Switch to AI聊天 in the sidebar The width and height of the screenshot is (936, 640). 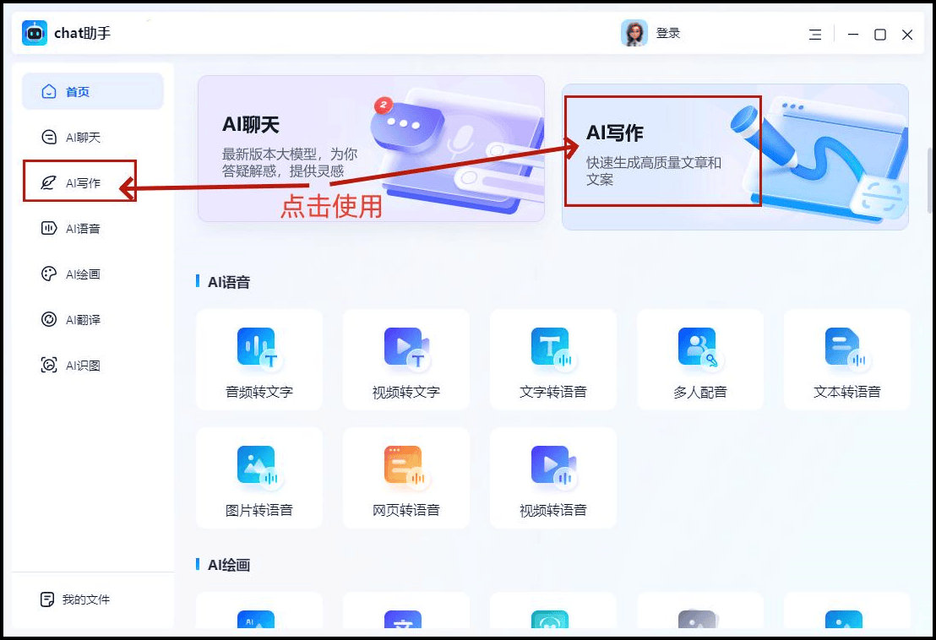[x=82, y=138]
